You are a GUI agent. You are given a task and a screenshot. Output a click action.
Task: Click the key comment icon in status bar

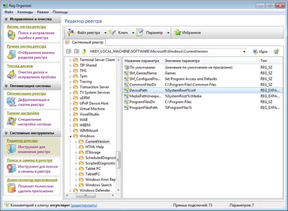[x=6, y=205]
